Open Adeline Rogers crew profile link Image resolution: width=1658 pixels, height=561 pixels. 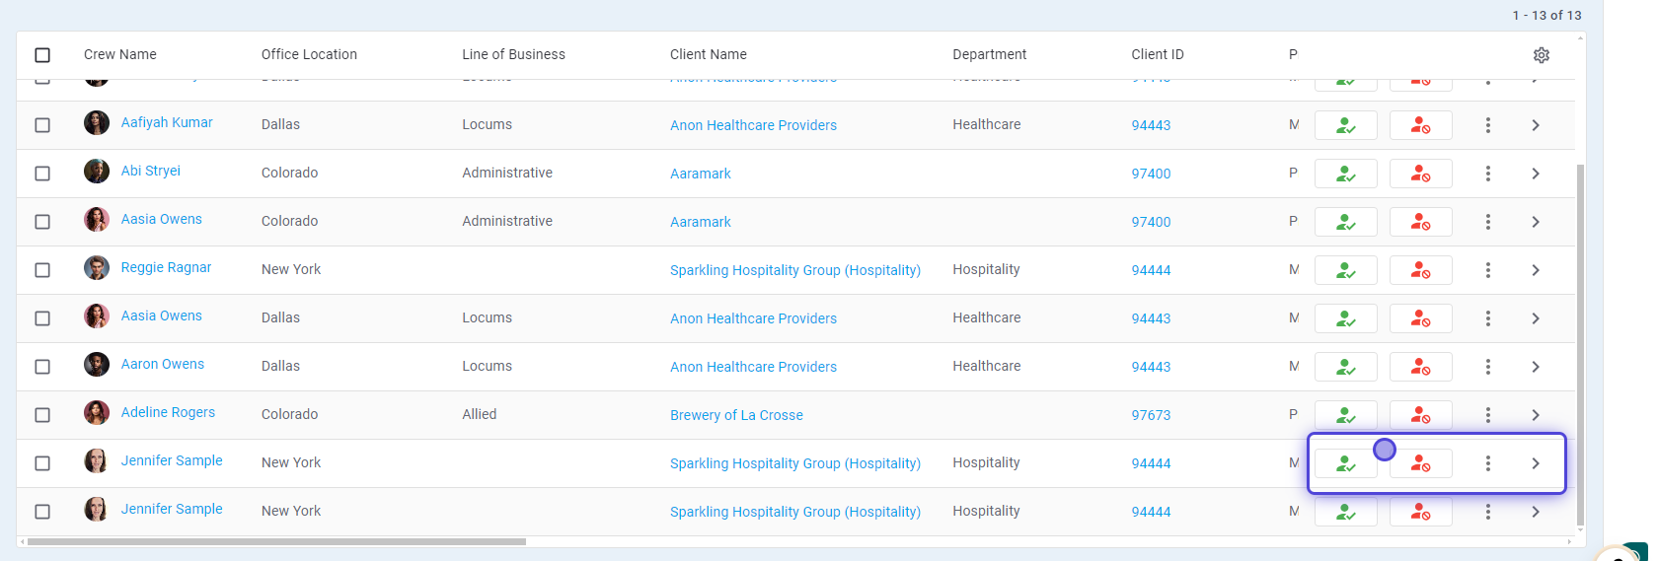pos(168,412)
